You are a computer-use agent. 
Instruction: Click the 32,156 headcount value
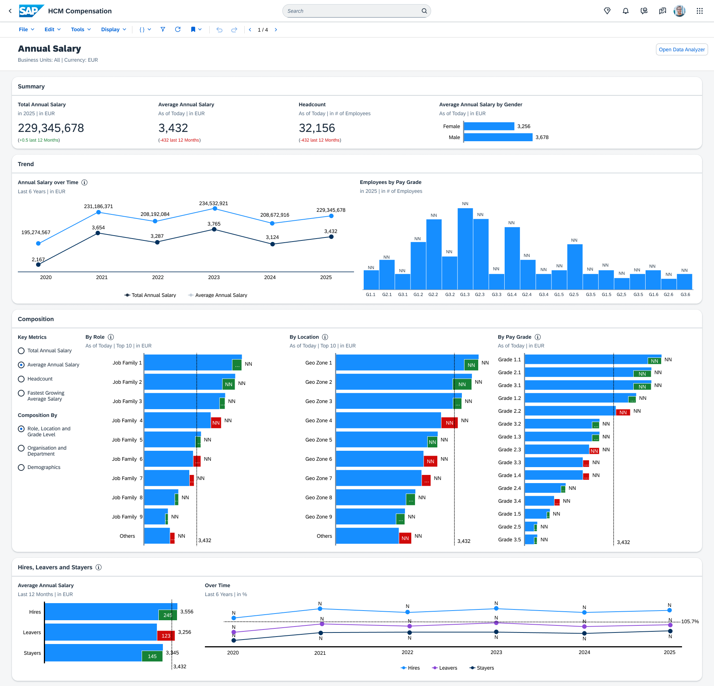[x=317, y=128]
